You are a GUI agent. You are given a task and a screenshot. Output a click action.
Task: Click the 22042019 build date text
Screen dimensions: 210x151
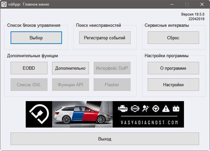[x=196, y=19]
